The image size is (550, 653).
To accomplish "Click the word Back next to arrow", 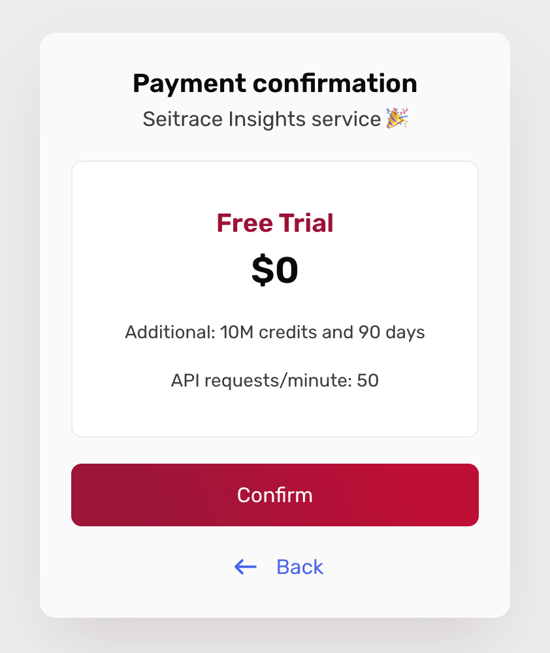I will [300, 567].
